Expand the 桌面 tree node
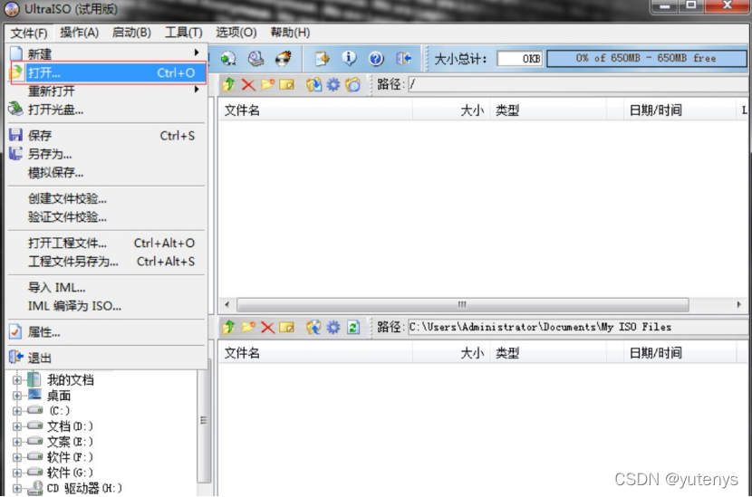752x497 pixels. pos(17,396)
